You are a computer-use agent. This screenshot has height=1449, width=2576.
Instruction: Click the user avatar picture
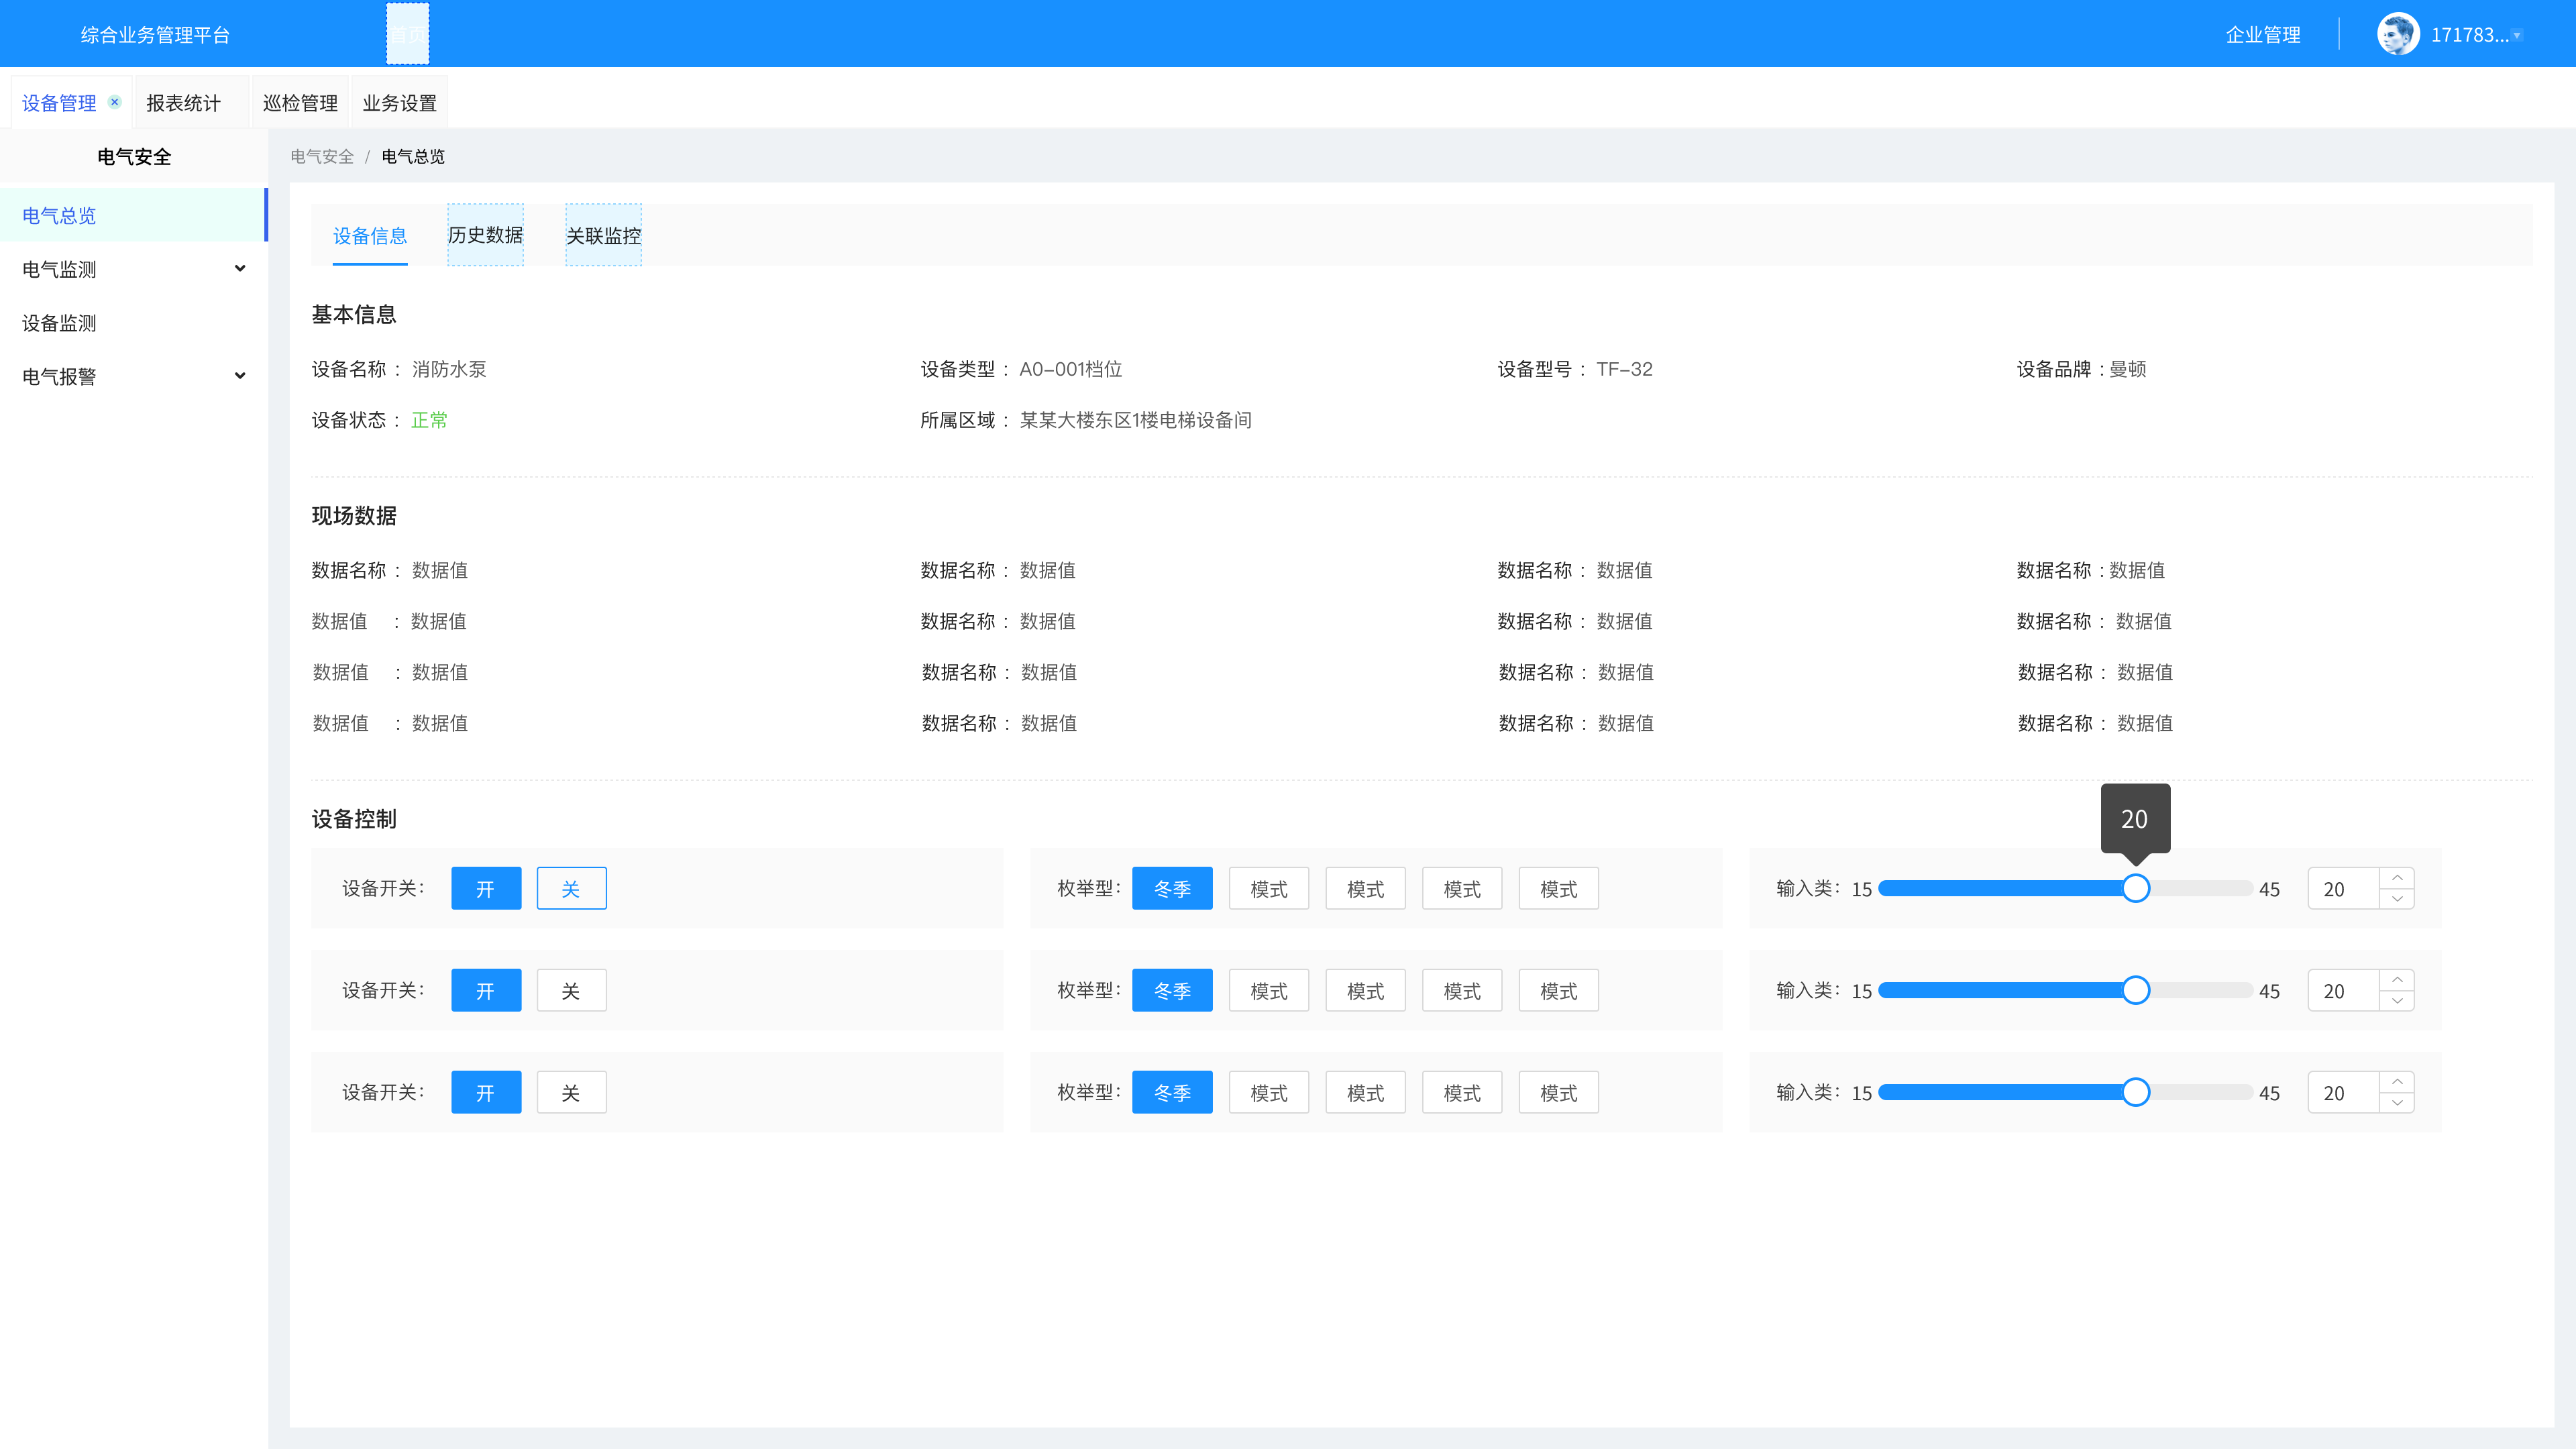[2397, 34]
